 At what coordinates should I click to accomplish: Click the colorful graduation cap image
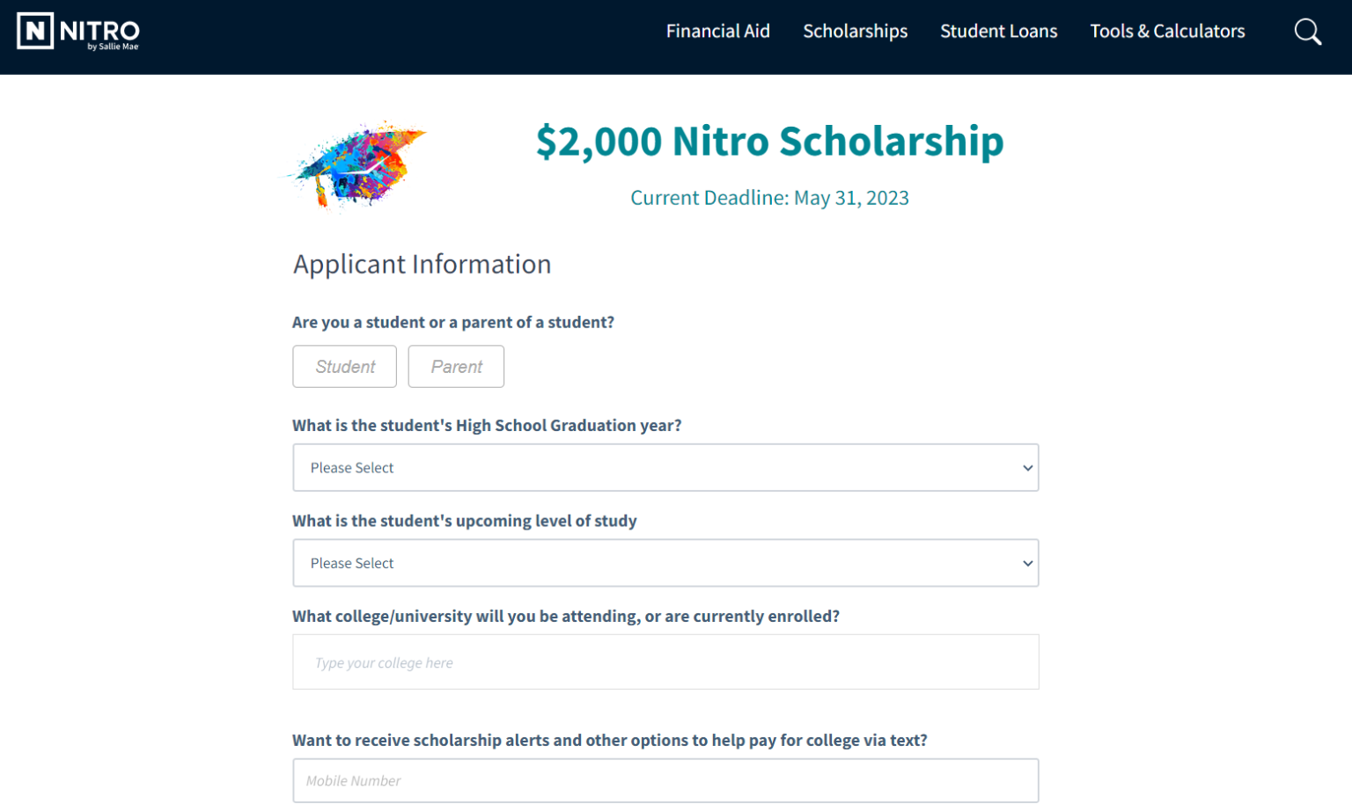point(356,165)
